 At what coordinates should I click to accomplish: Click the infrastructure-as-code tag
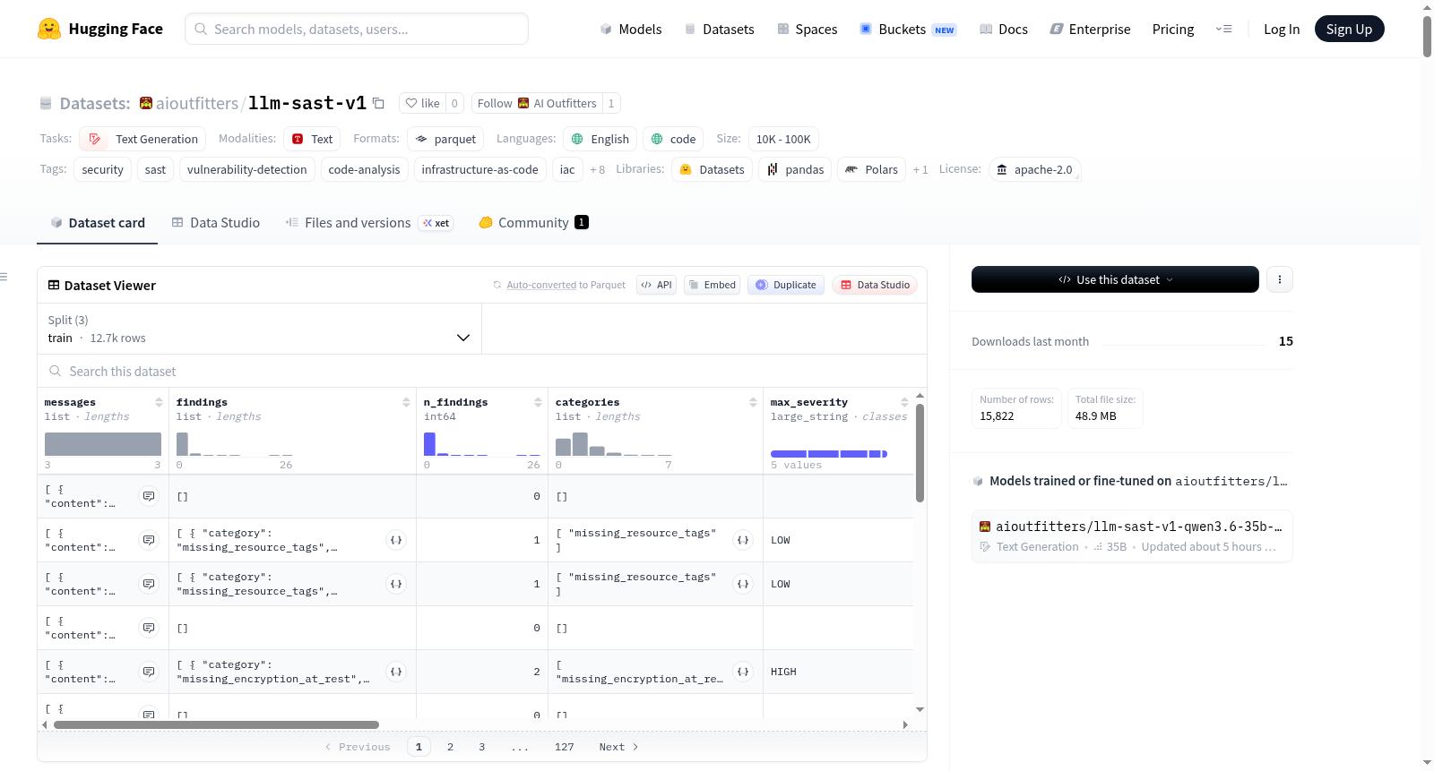coord(480,169)
